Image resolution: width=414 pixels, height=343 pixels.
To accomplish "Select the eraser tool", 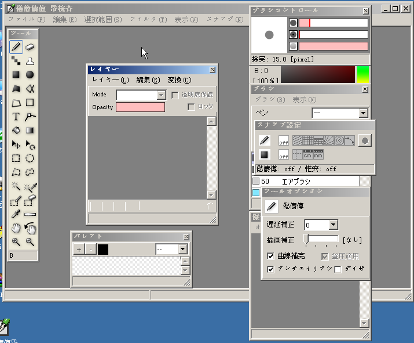I will (30, 47).
